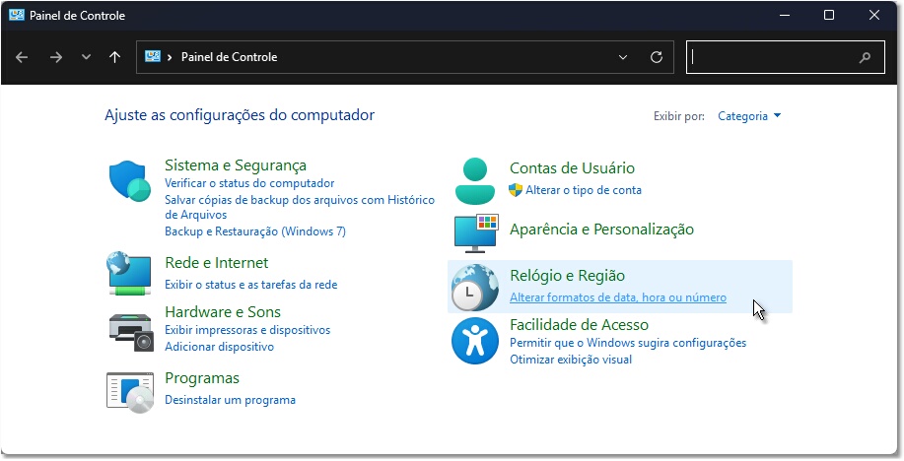
Task: Open Programas category heading
Action: (x=202, y=378)
